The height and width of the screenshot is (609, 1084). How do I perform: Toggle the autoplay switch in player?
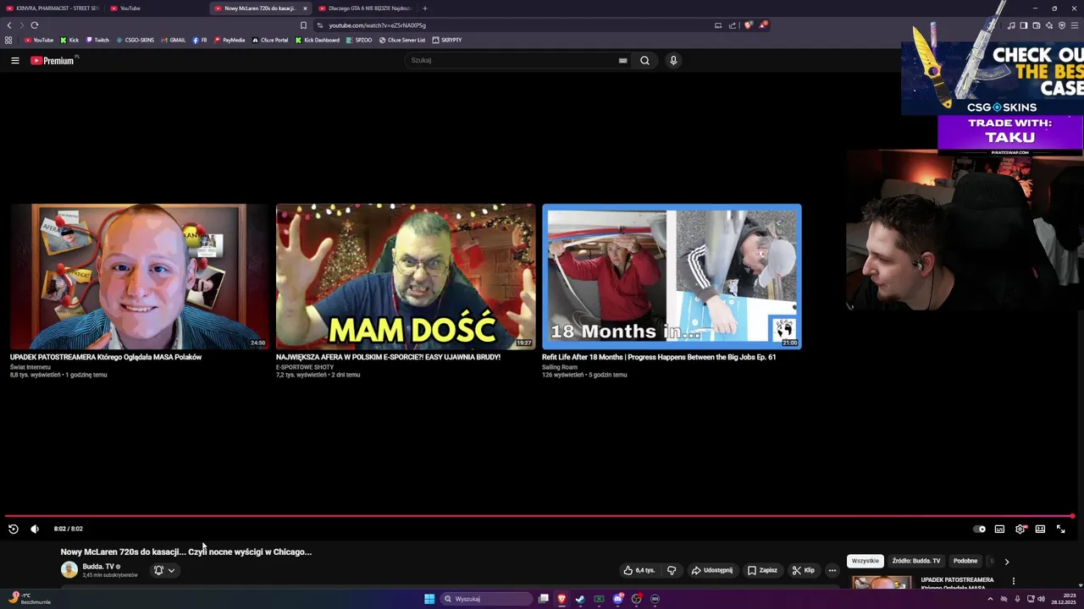coord(980,529)
